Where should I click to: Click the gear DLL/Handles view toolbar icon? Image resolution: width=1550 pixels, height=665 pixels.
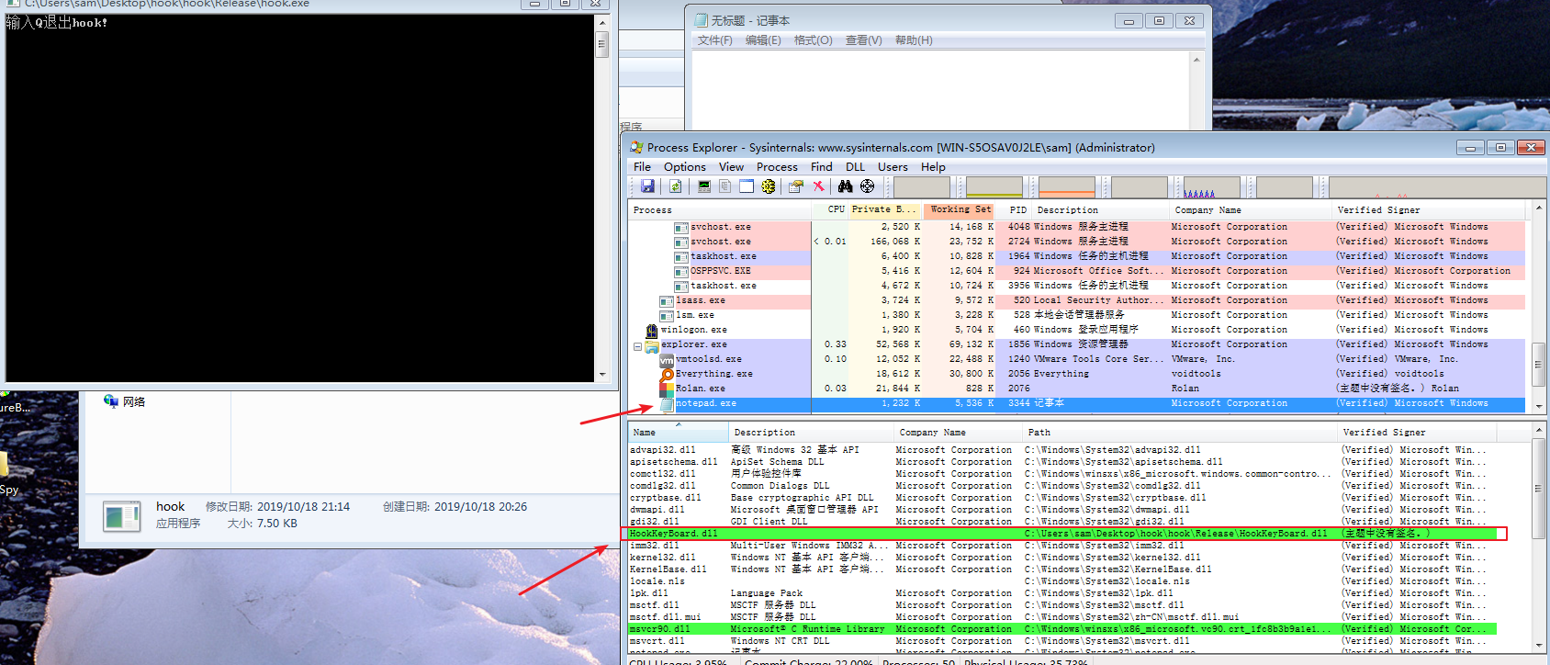[769, 186]
